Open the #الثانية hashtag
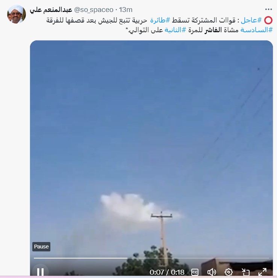 point(176,30)
